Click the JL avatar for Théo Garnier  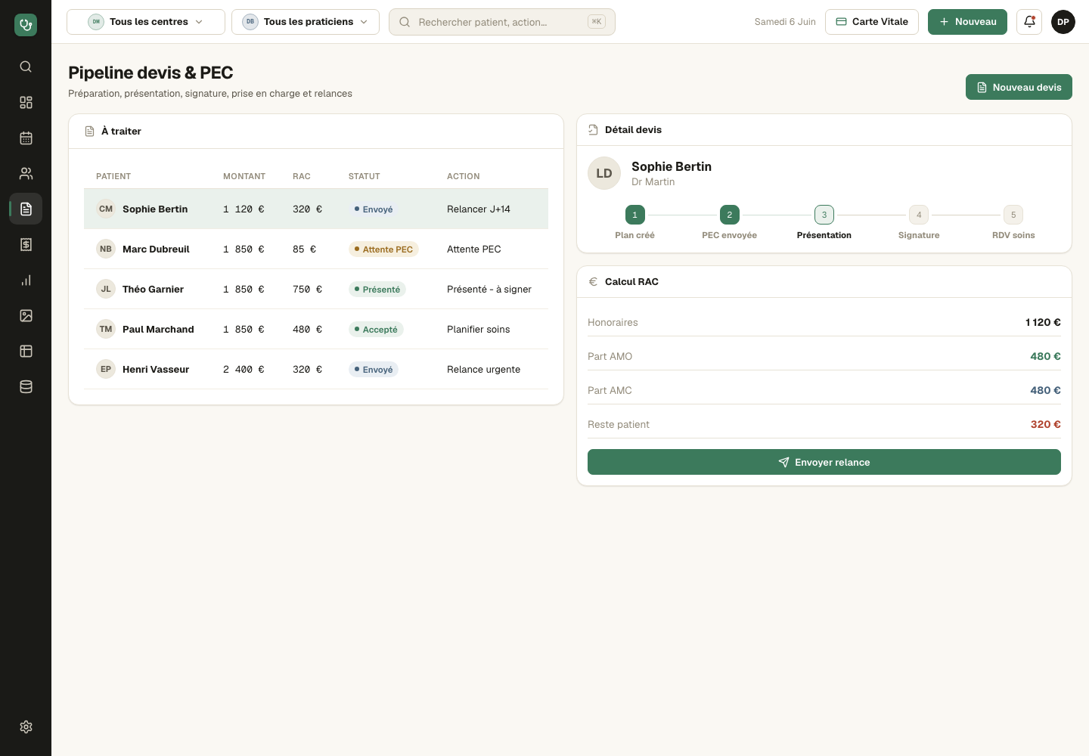click(106, 289)
